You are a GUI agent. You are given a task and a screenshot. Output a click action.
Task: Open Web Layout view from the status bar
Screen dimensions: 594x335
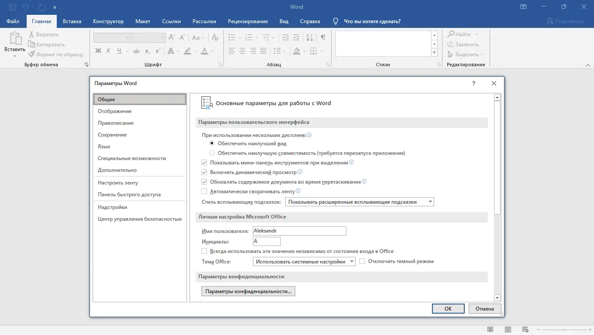526,330
